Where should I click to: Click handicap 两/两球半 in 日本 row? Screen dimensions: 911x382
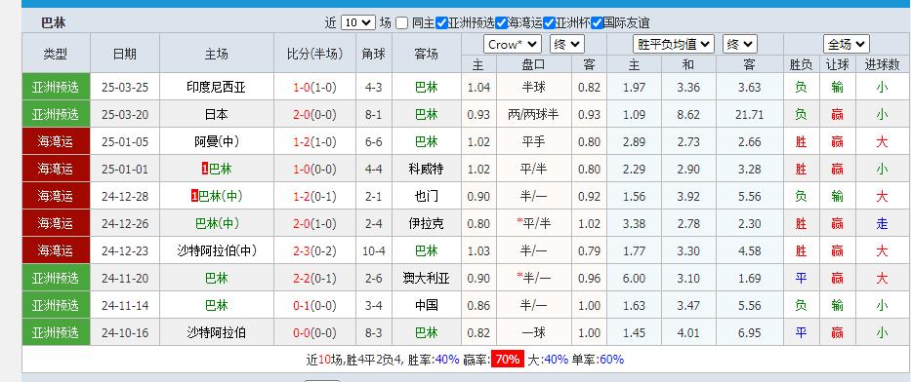[x=533, y=115]
